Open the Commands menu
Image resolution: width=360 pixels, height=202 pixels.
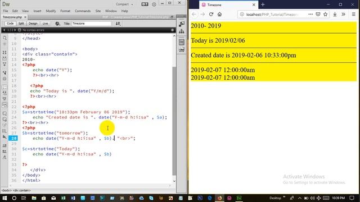tap(83, 11)
